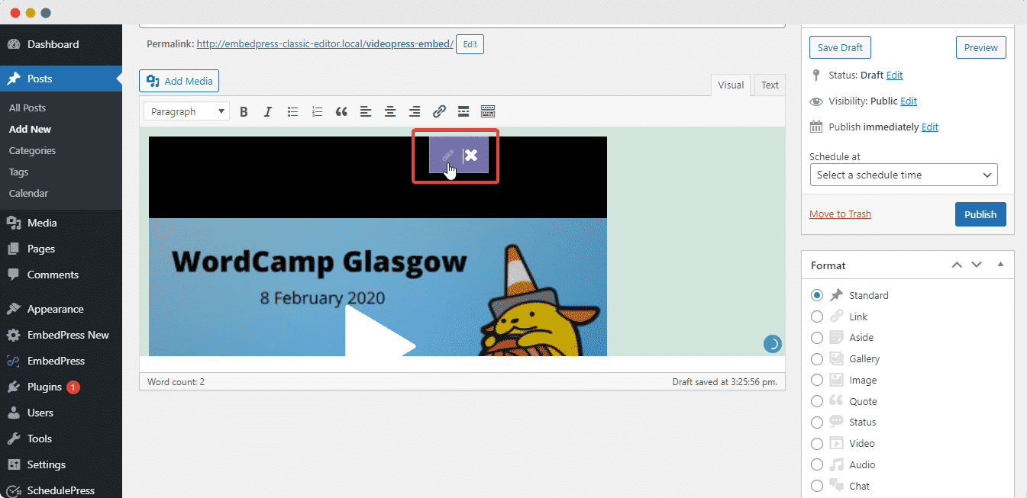Viewport: 1027px width, 498px height.
Task: Open Comments menu
Action: (61, 275)
